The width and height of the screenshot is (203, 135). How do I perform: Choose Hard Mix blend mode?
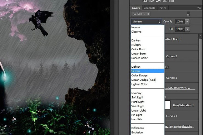[x=148, y=119]
